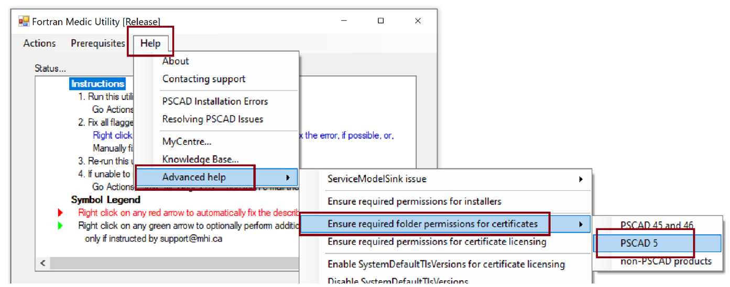Click the ServiceModelSink issue submenu arrow
The image size is (730, 287).
tap(581, 179)
